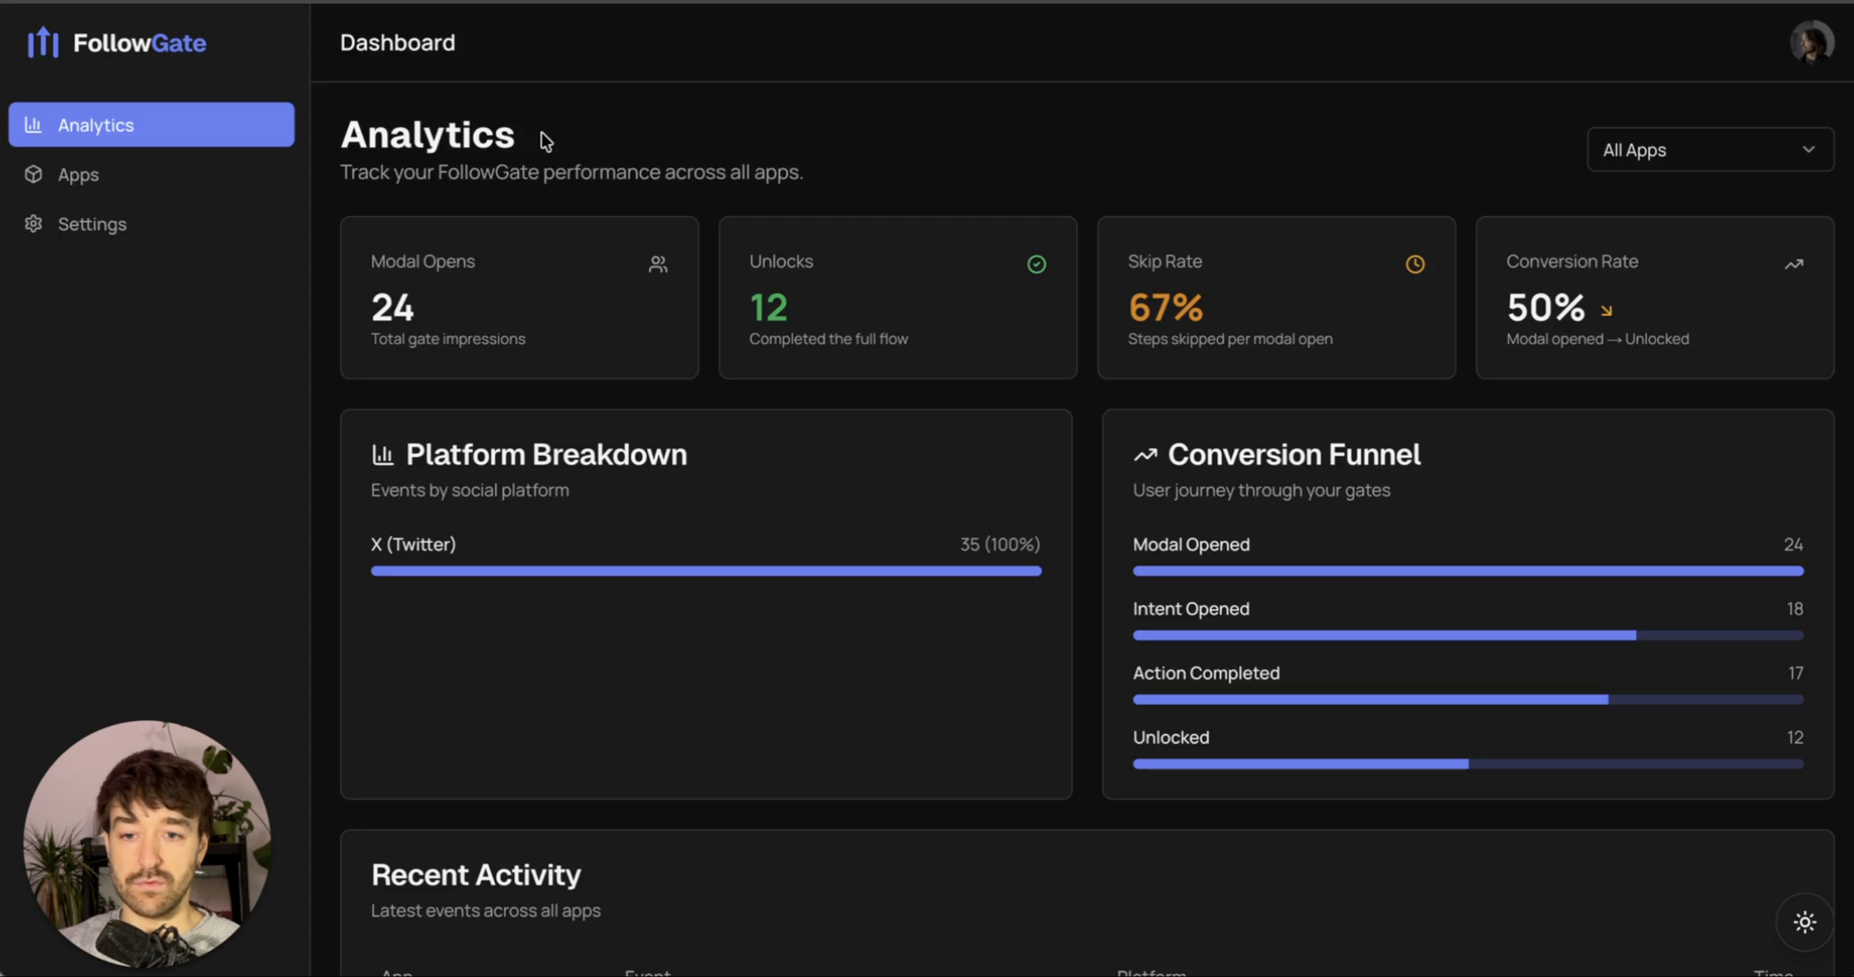The width and height of the screenshot is (1854, 977).
Task: Open Settings via the gear icon
Action: 33,224
